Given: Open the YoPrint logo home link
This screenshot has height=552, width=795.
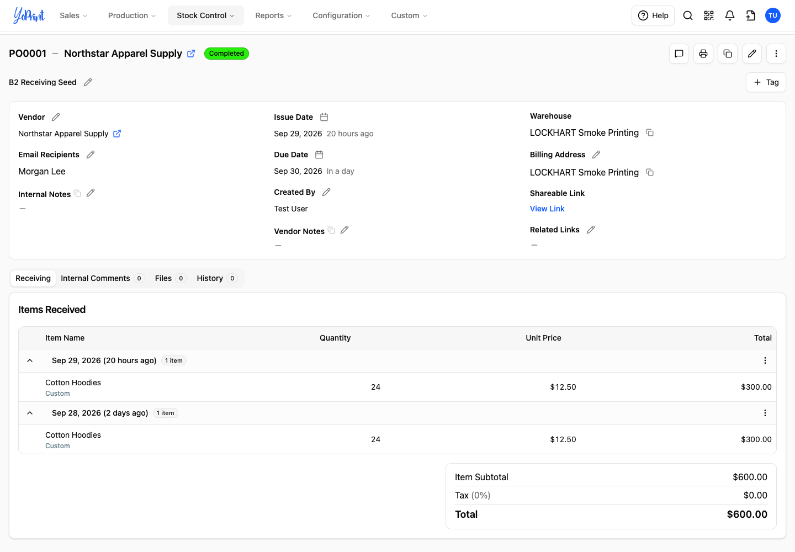Looking at the screenshot, I should tap(29, 15).
